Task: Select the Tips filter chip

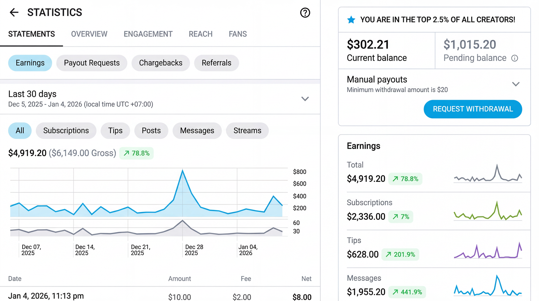Action: [115, 131]
